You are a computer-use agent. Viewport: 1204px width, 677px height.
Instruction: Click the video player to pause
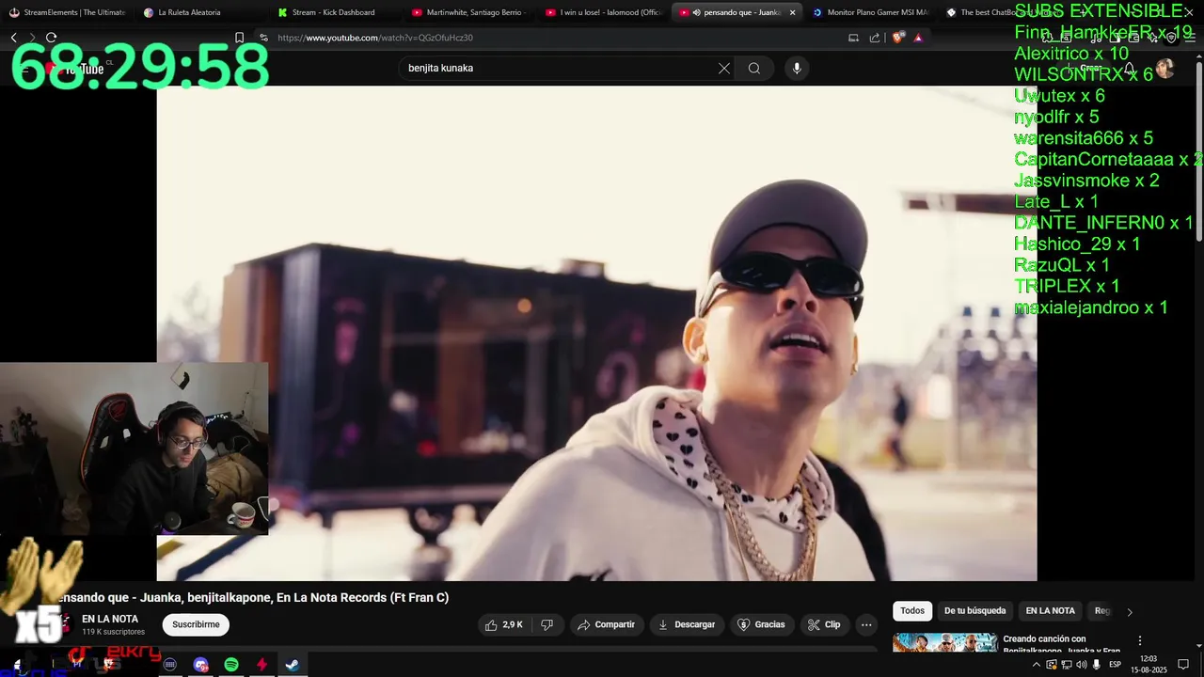(x=596, y=333)
